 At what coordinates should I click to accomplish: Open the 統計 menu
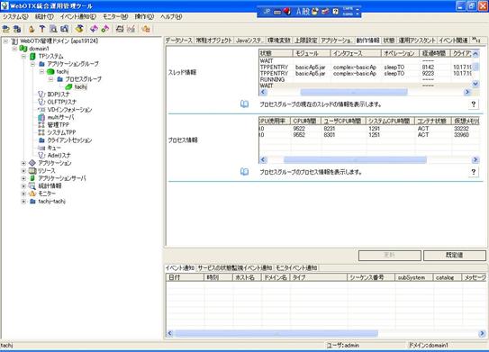pyautogui.click(x=44, y=16)
